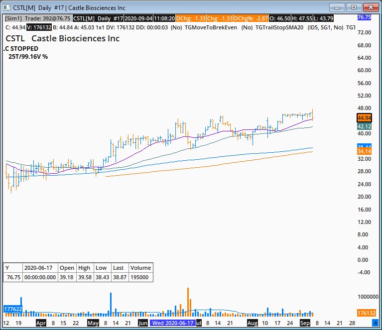The height and width of the screenshot is (330, 382).
Task: Click the 42.12 moving average price label
Action: click(x=364, y=126)
